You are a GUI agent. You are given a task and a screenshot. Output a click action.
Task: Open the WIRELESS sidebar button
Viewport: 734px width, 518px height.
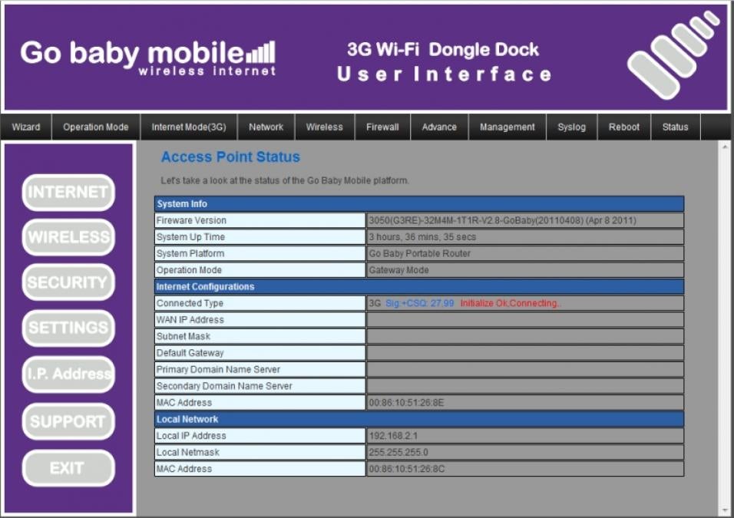[x=68, y=237]
